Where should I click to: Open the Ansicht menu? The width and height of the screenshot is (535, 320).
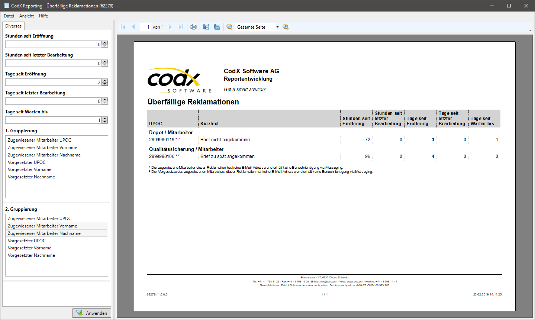click(26, 16)
